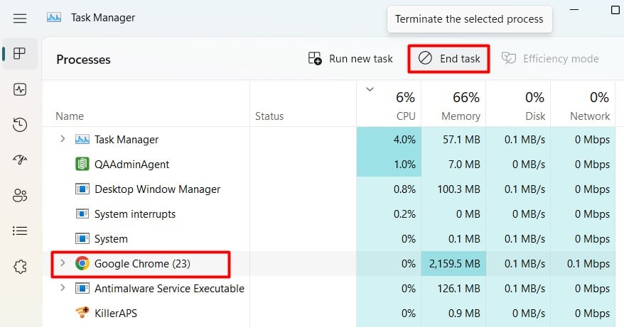The height and width of the screenshot is (327, 624).
Task: Open Services puzzle icon in sidebar
Action: pyautogui.click(x=19, y=267)
